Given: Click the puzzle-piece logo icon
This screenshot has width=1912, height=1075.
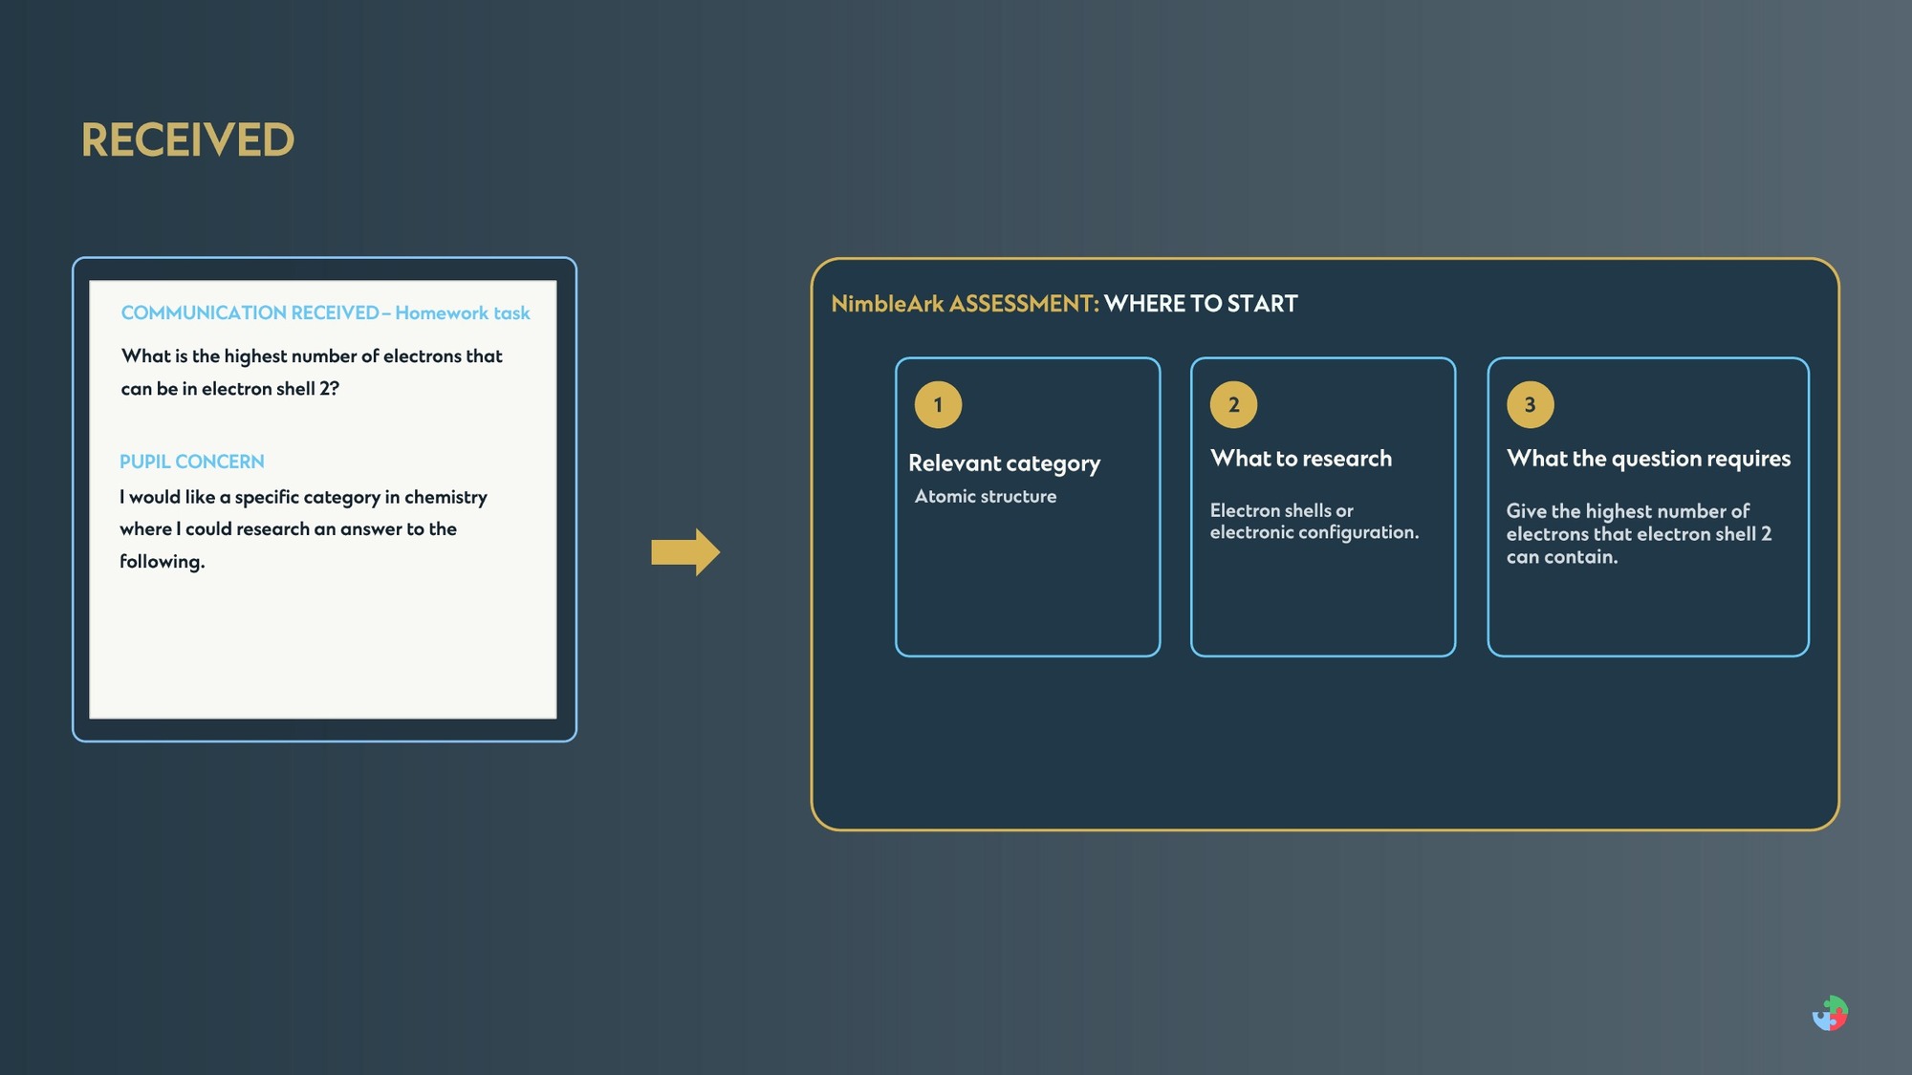Looking at the screenshot, I should pos(1830,1013).
